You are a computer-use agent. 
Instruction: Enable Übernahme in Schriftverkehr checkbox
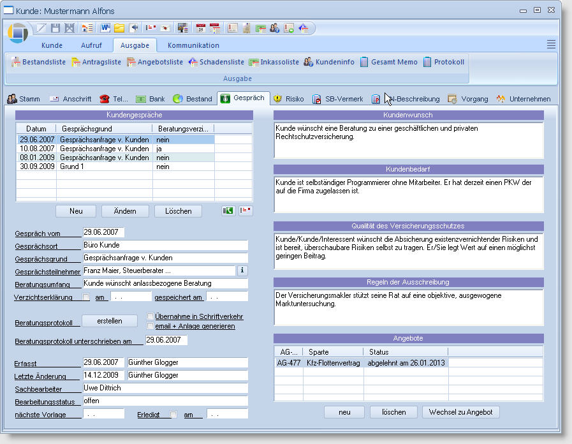pyautogui.click(x=150, y=316)
